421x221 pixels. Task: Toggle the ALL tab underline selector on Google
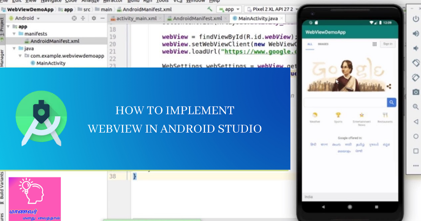[x=310, y=49]
